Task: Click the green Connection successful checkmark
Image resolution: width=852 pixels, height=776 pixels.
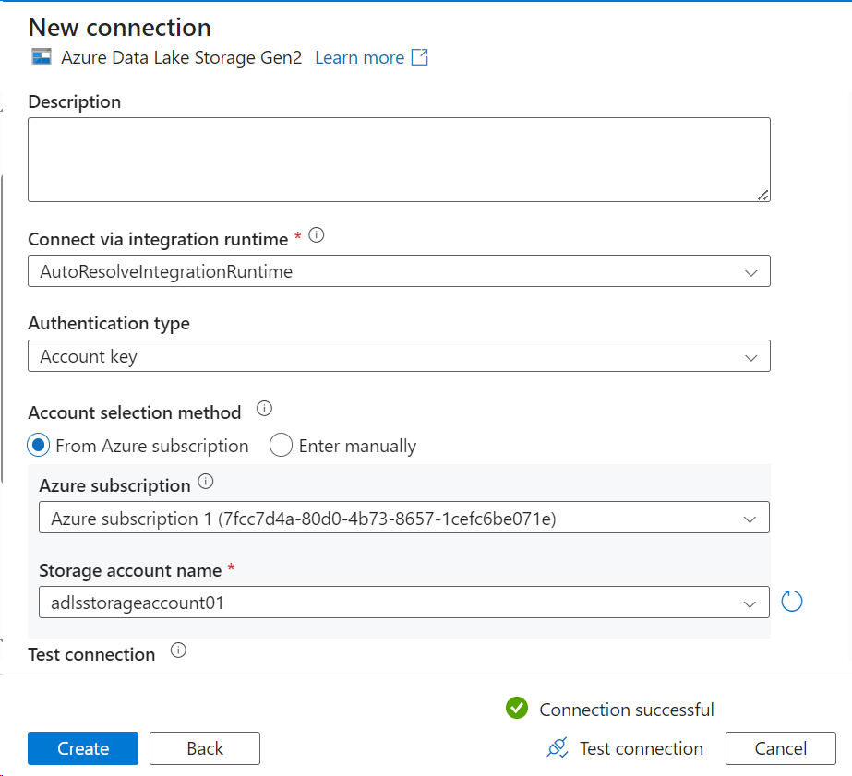Action: (517, 709)
